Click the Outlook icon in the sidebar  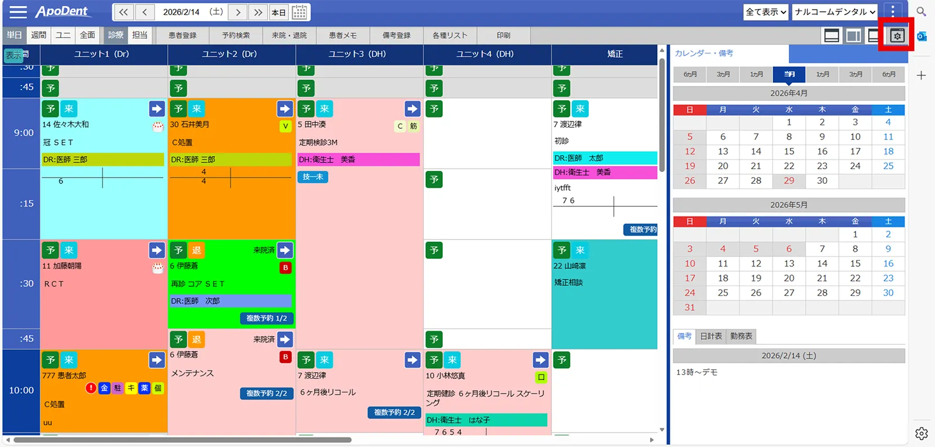coord(922,37)
